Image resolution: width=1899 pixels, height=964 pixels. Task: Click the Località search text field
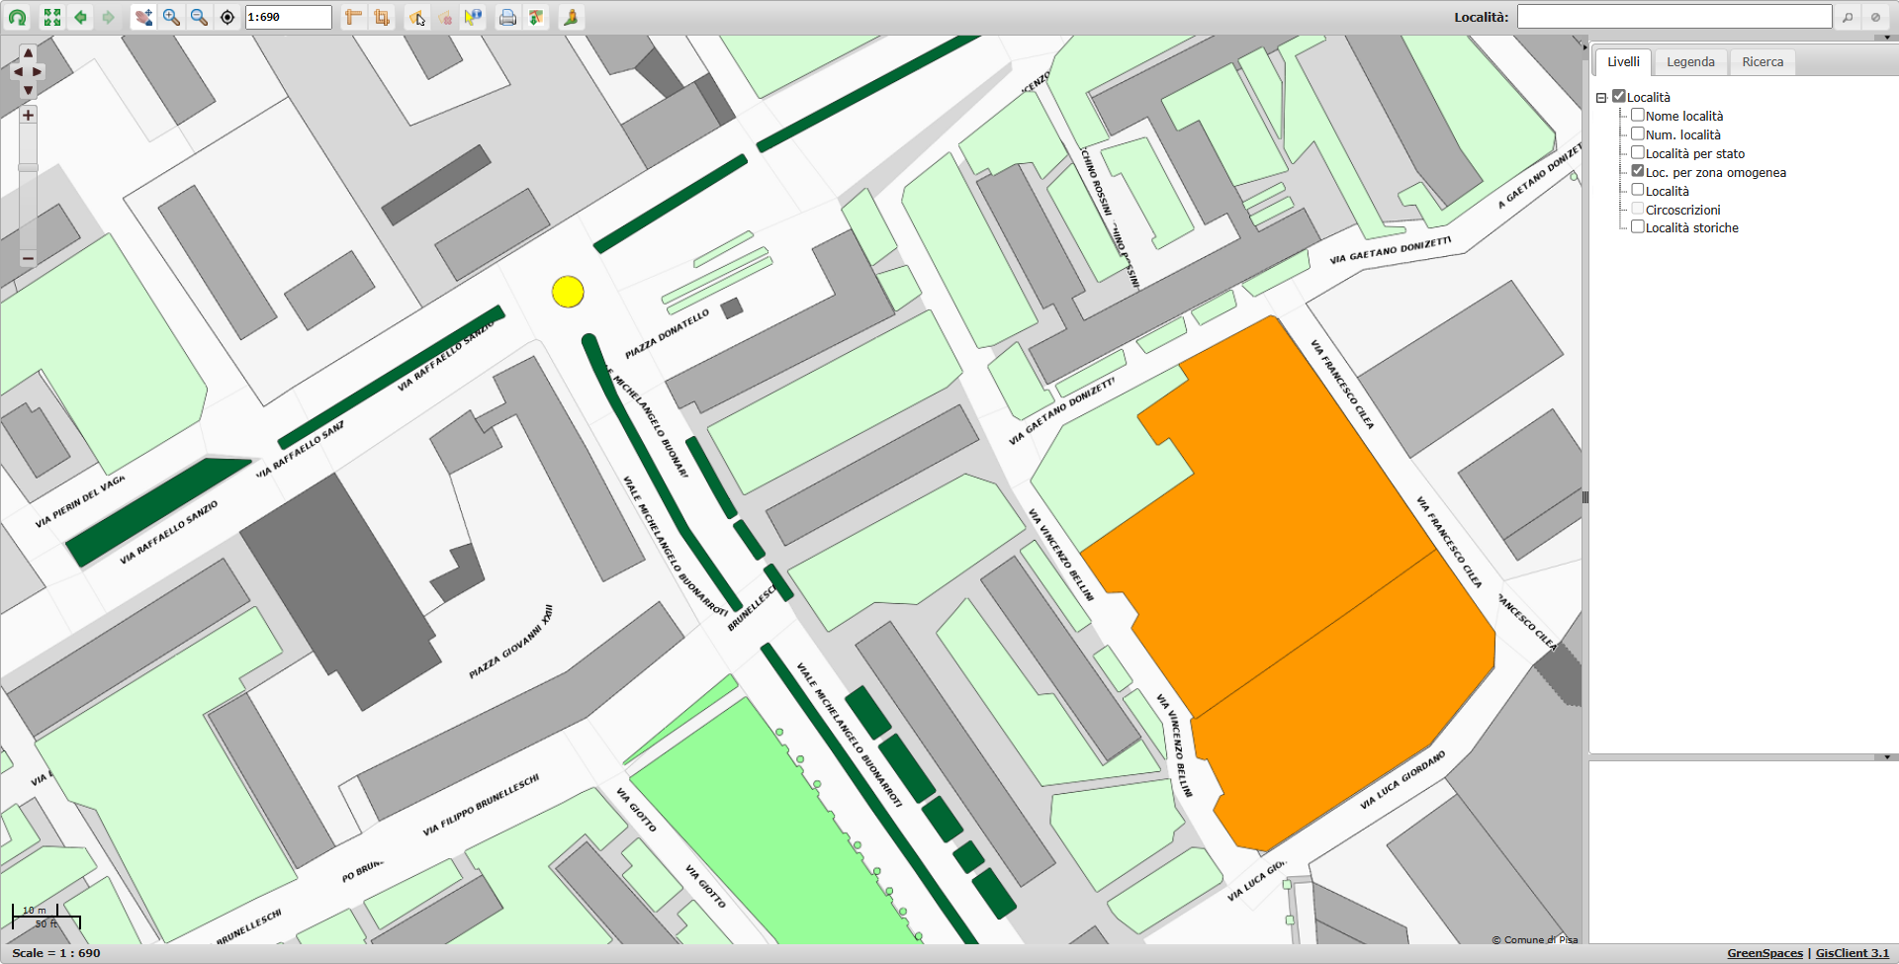1673,17
